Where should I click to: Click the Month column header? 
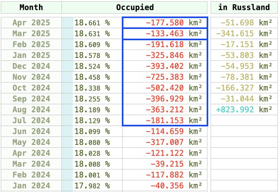tap(31, 7)
